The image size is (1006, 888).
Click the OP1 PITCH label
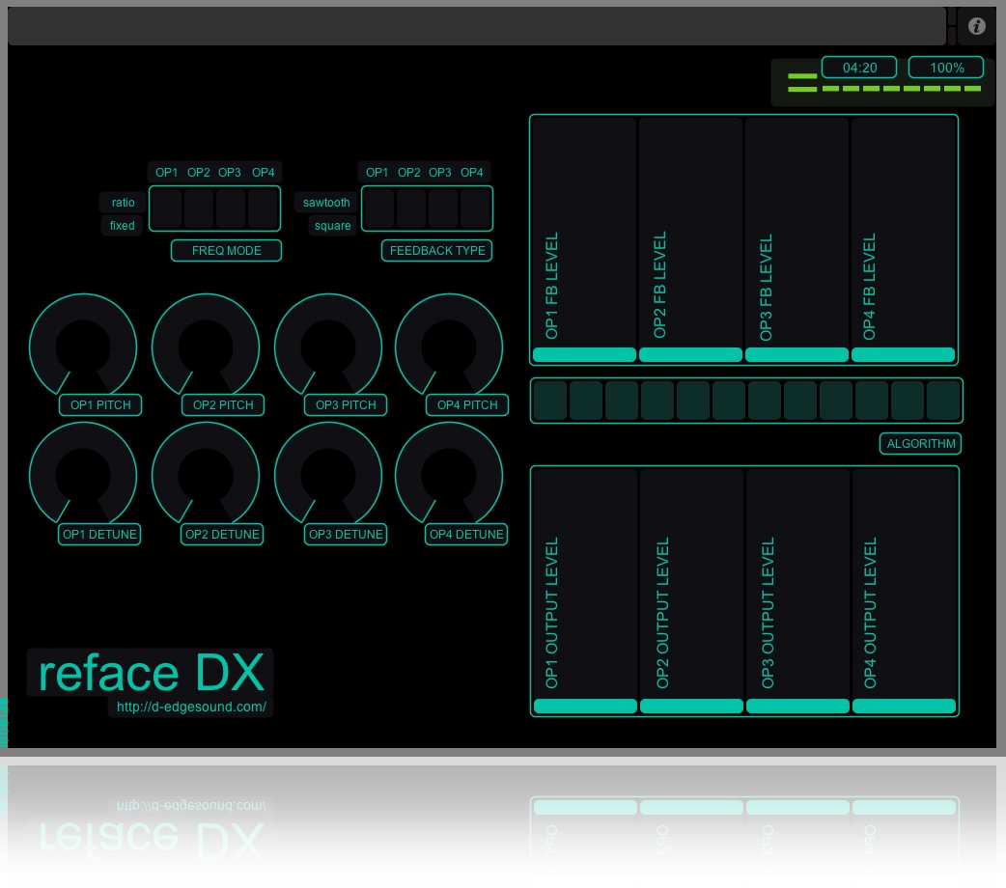[x=100, y=404]
